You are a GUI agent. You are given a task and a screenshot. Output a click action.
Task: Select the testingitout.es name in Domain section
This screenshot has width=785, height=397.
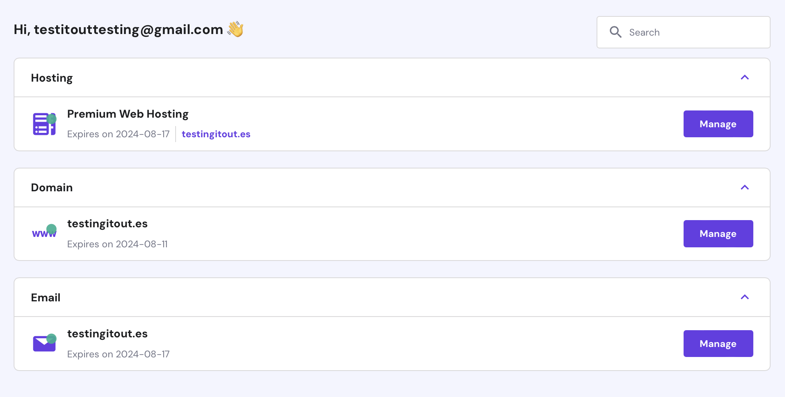click(107, 224)
